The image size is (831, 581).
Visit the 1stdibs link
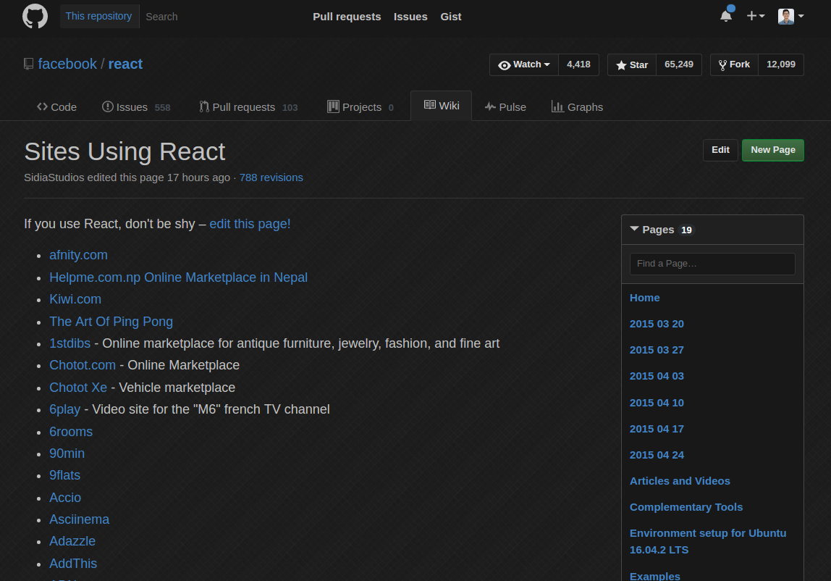pyautogui.click(x=70, y=343)
